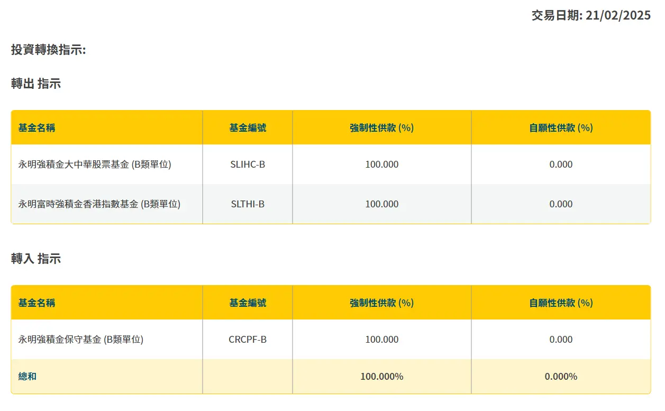
Task: Click 基金編號 header in the 轉出 table
Action: [248, 127]
